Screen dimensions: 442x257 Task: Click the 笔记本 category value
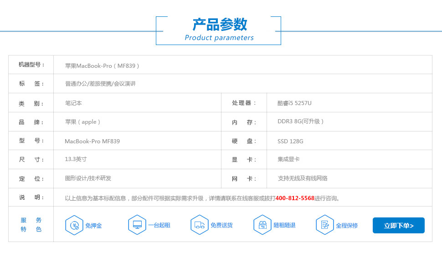(73, 103)
